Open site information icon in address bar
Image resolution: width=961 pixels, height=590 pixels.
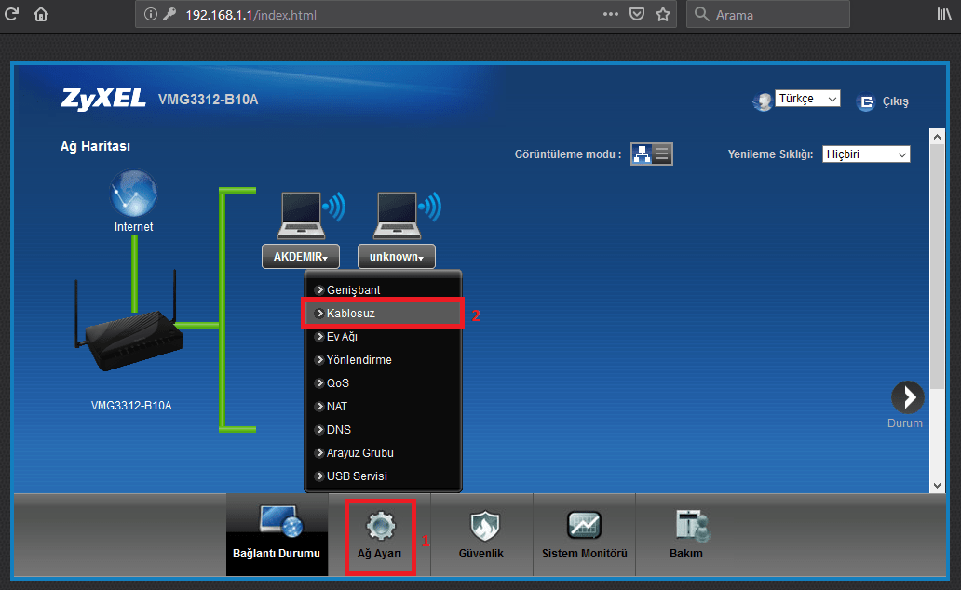[150, 14]
